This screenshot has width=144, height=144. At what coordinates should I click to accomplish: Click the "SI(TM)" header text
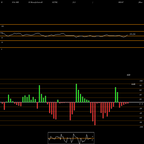(x=55, y=2)
